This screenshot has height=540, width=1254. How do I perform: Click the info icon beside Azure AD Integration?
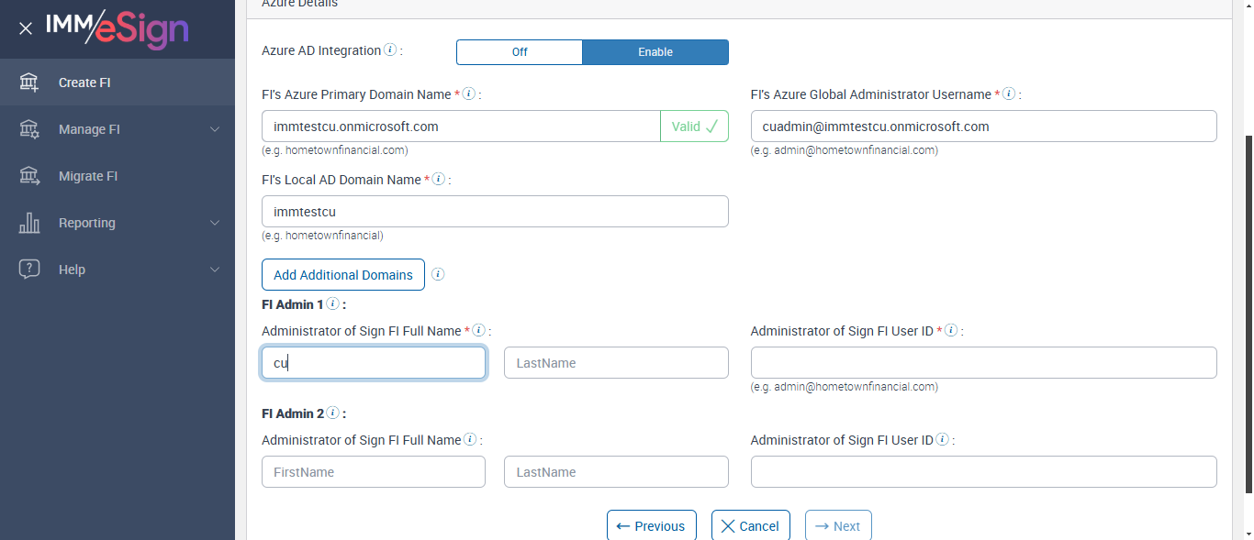[390, 50]
